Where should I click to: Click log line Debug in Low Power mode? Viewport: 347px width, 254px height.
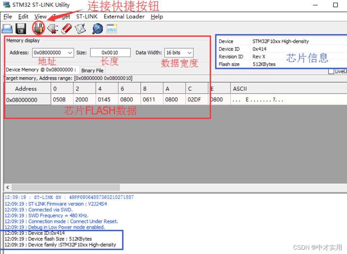pyautogui.click(x=55, y=227)
